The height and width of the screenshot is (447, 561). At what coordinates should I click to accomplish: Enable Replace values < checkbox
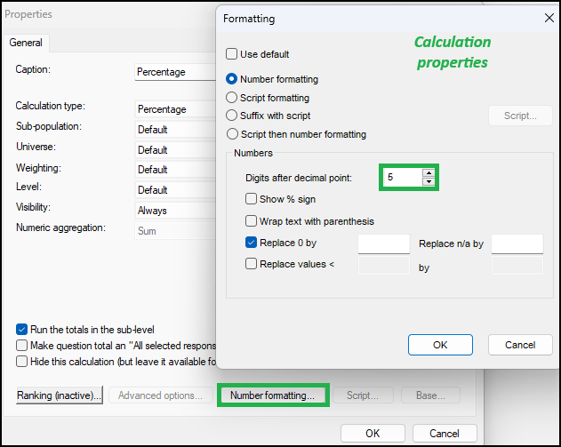click(251, 264)
